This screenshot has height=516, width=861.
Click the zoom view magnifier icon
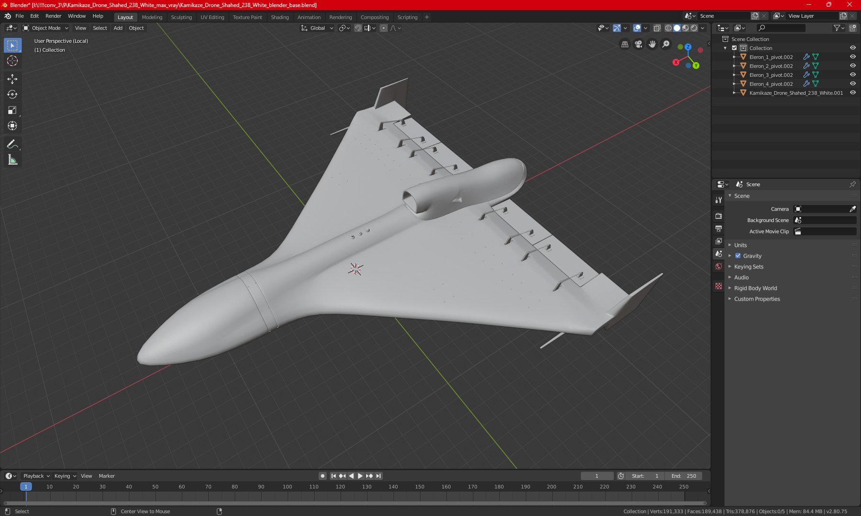click(x=666, y=44)
